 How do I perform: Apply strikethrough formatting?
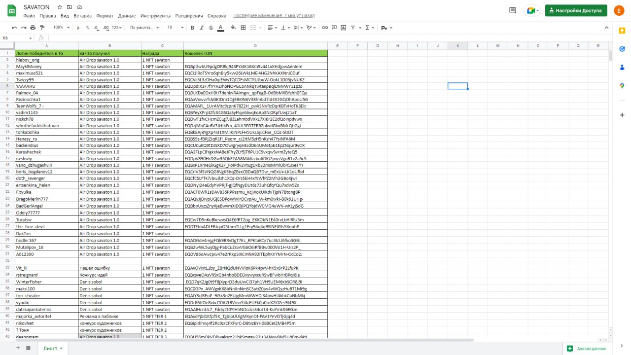click(x=211, y=28)
